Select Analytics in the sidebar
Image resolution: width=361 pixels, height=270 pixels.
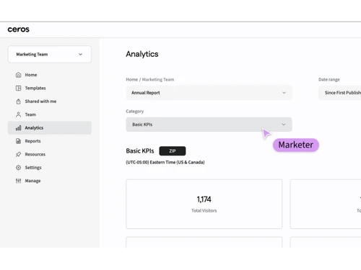pyautogui.click(x=50, y=127)
